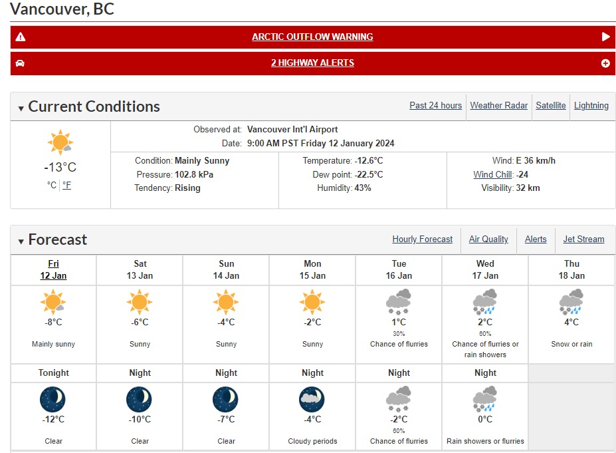Open the Hourly Forecast tab
This screenshot has height=453, width=616.
(x=422, y=239)
